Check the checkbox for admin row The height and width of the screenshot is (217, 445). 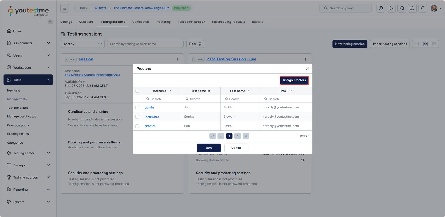[137, 108]
